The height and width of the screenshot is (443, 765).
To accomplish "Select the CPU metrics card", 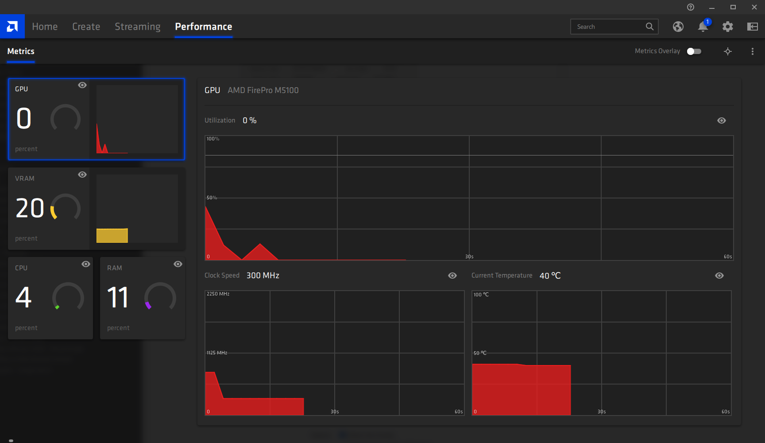I will 50,298.
